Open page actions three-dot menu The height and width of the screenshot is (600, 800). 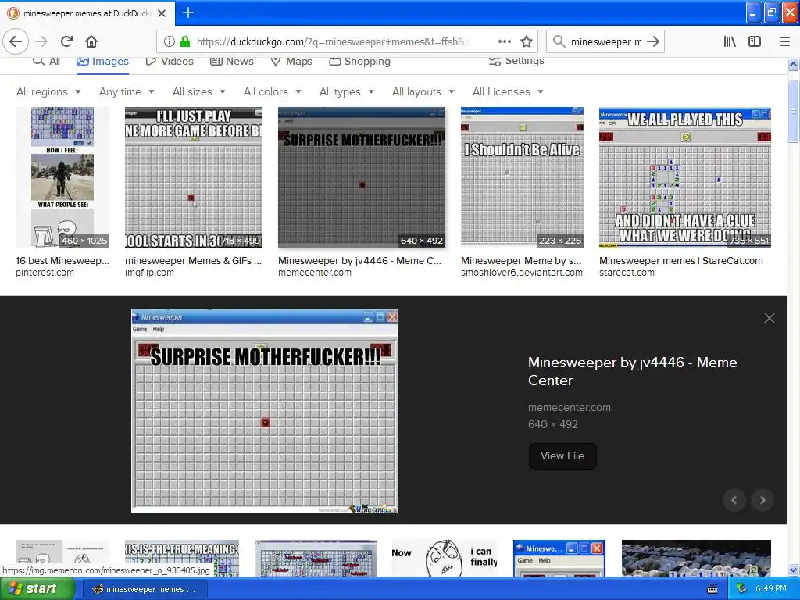click(505, 41)
